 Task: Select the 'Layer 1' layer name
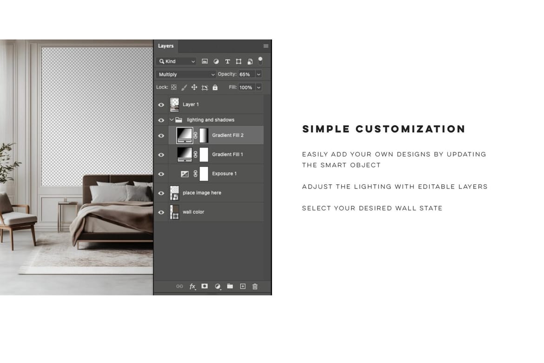191,104
